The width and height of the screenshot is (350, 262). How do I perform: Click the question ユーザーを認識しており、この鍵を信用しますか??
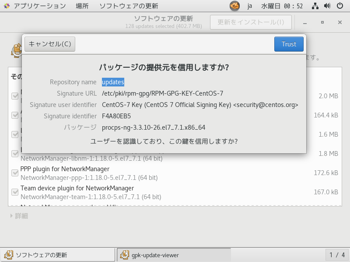tap(164, 141)
